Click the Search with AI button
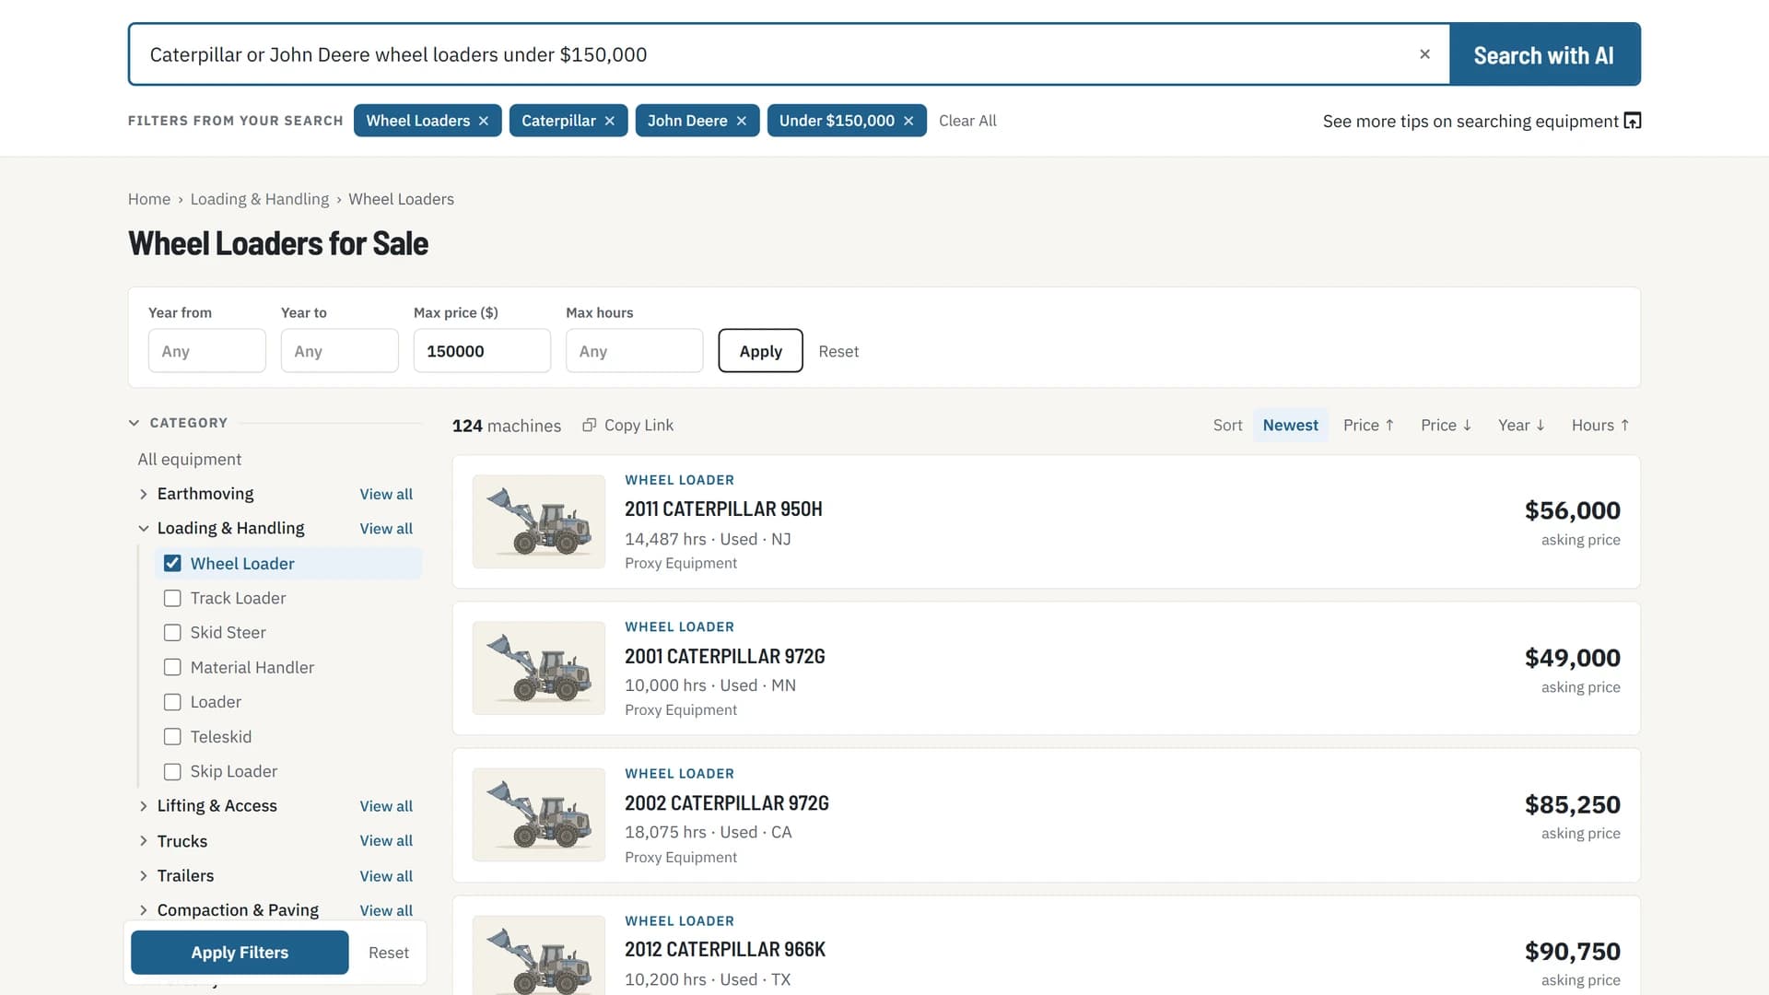 [1544, 54]
